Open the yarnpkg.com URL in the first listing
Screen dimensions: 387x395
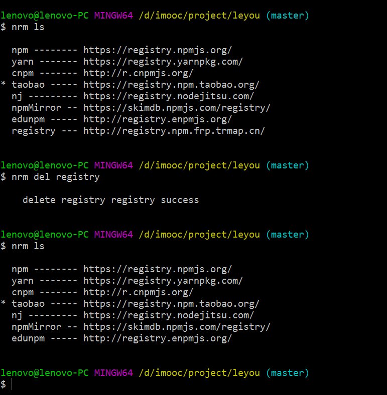coord(163,62)
